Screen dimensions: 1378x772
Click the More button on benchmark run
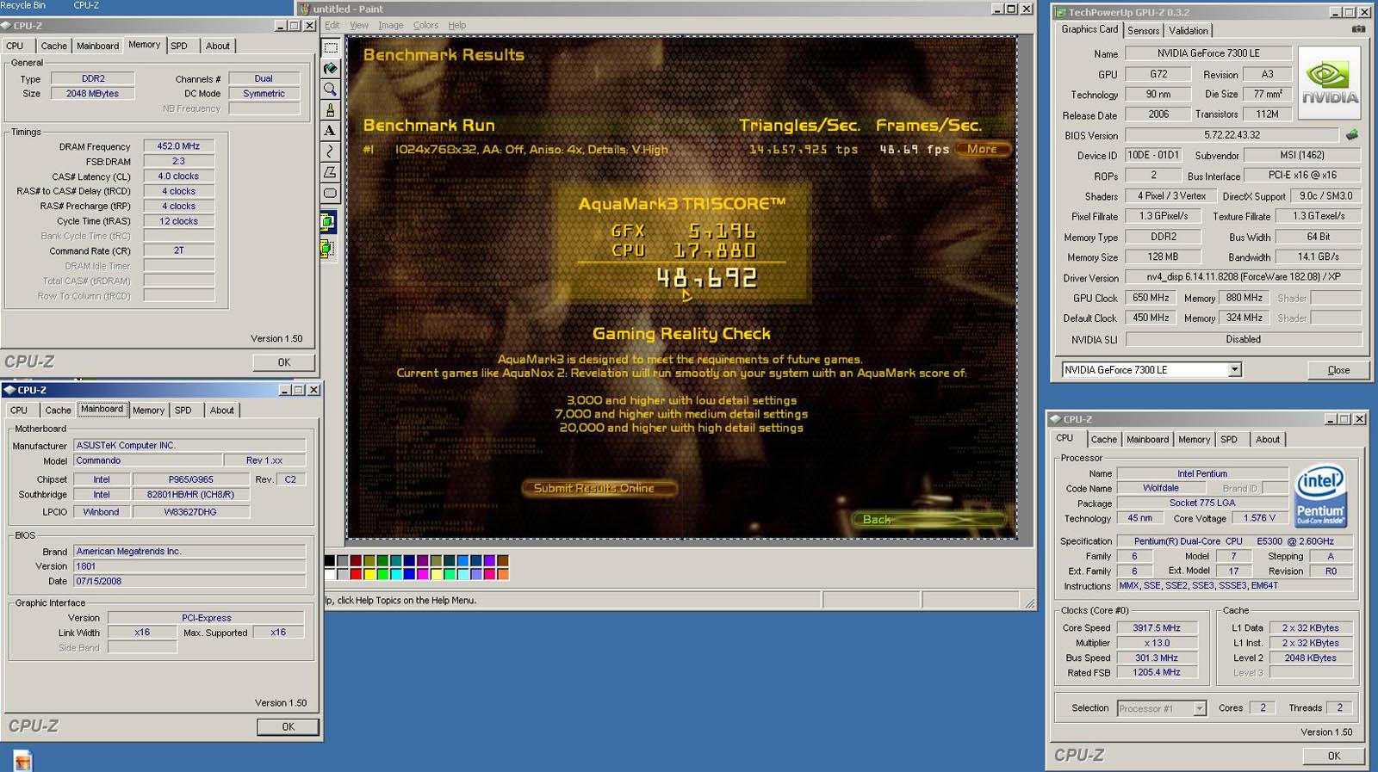pos(982,149)
